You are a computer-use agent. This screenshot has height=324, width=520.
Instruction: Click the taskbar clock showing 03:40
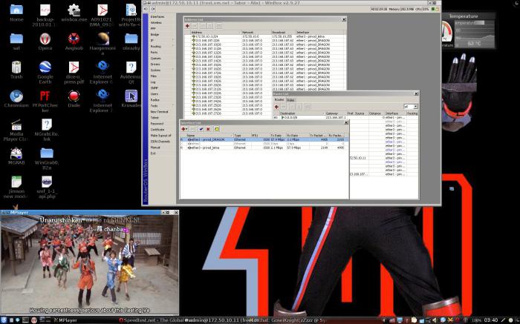[491, 320]
